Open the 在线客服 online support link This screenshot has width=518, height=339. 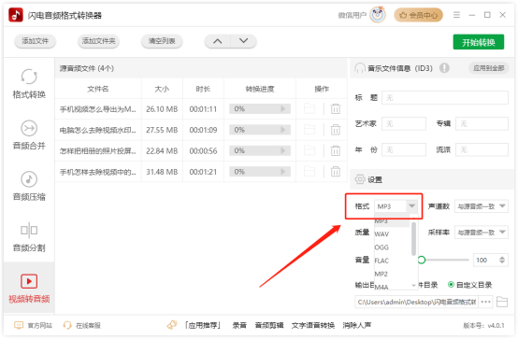[82, 326]
